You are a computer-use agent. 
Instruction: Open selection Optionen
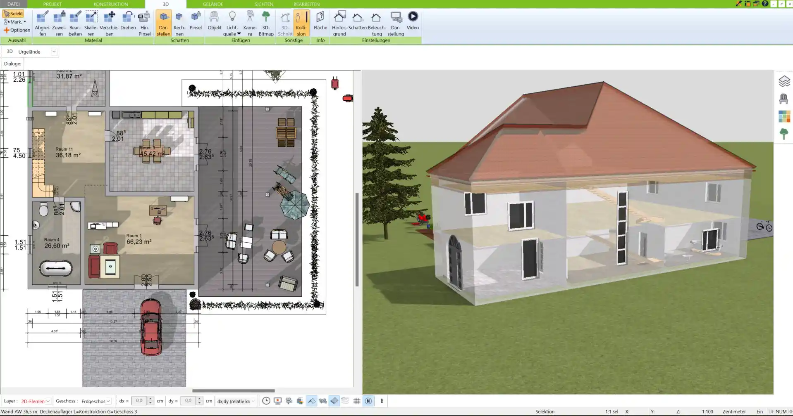17,30
